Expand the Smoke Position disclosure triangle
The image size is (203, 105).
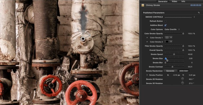click(x=147, y=75)
